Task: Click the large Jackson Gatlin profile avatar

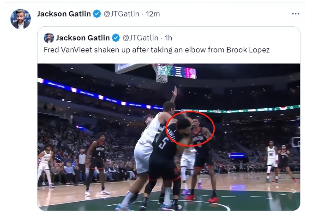Action: pos(21,19)
